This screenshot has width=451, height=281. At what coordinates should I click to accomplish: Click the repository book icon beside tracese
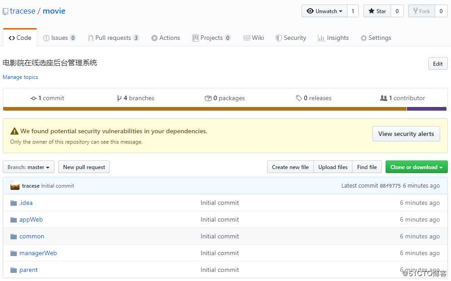(5, 11)
